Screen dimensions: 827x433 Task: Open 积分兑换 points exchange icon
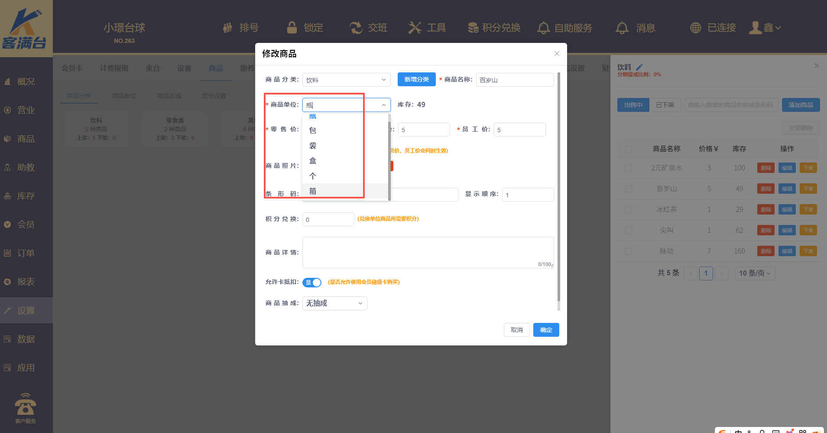[x=473, y=28]
